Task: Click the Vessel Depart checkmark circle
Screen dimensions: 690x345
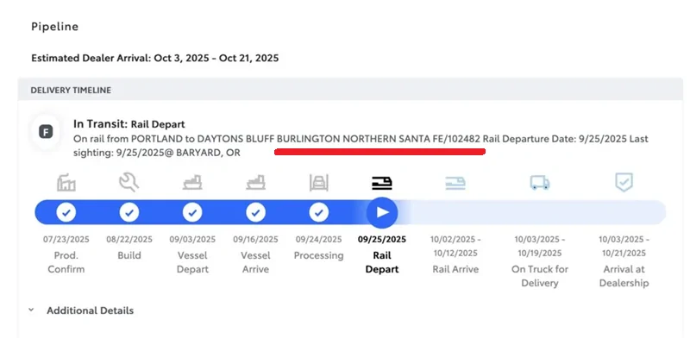Action: [x=192, y=212]
